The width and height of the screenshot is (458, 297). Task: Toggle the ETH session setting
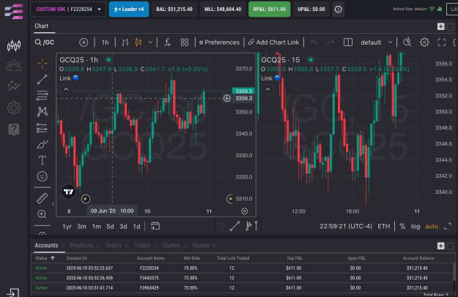tap(383, 226)
